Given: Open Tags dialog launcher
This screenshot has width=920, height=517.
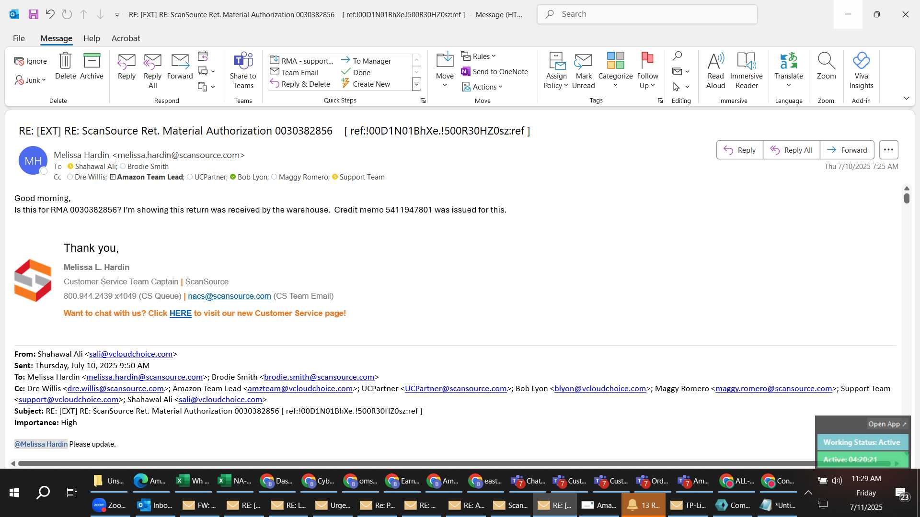Looking at the screenshot, I should [660, 101].
